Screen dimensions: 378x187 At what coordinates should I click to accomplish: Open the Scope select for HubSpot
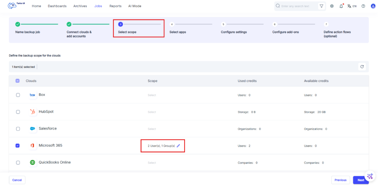tap(151, 112)
